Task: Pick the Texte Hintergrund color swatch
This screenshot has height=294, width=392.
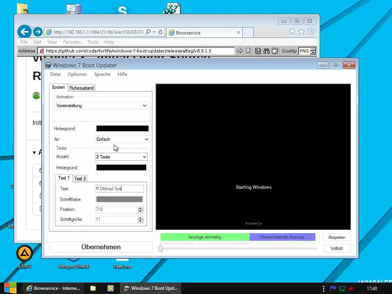Action: point(121,168)
